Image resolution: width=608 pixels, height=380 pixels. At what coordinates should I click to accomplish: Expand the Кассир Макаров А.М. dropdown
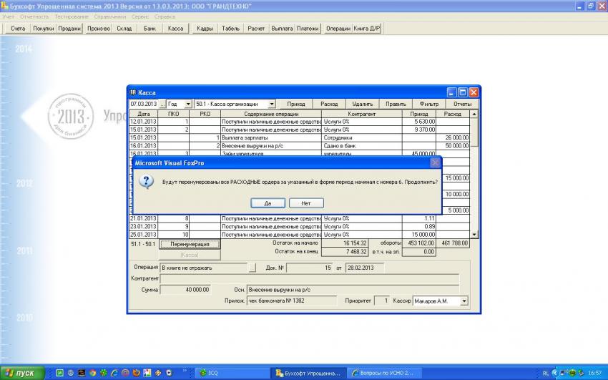click(x=464, y=301)
